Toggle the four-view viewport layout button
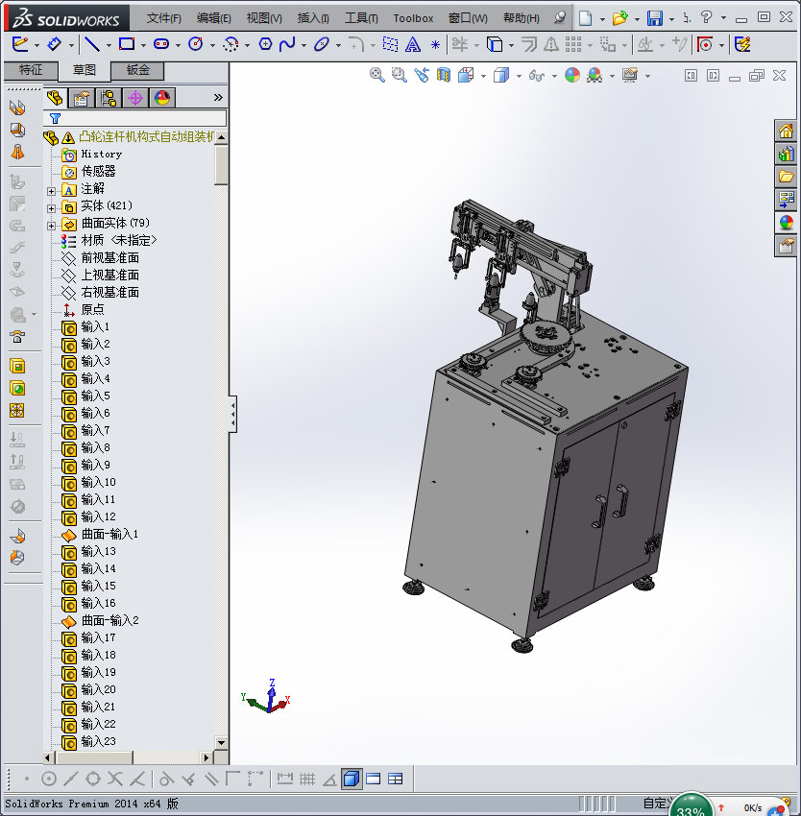801x816 pixels. (396, 780)
